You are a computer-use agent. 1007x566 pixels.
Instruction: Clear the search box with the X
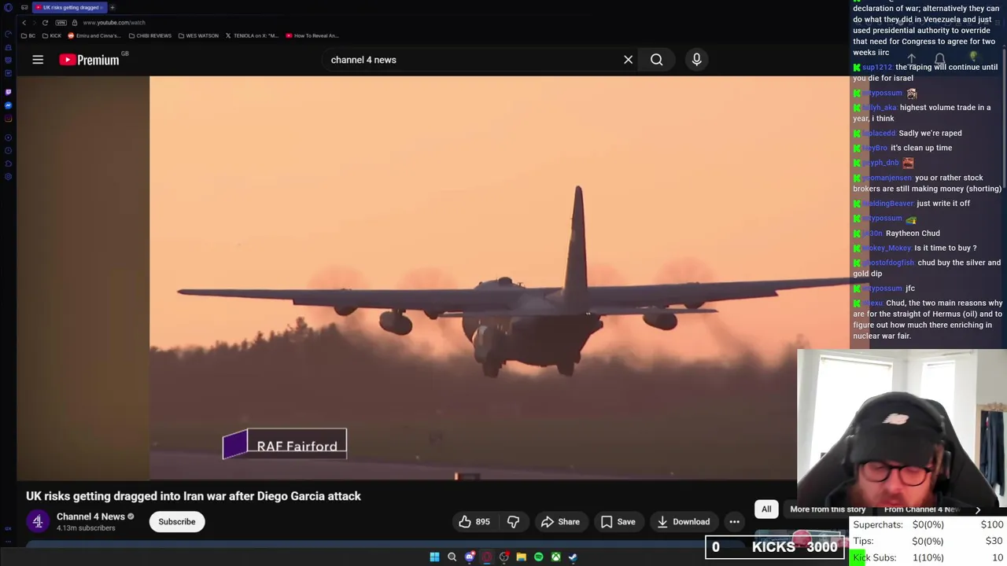tap(628, 60)
